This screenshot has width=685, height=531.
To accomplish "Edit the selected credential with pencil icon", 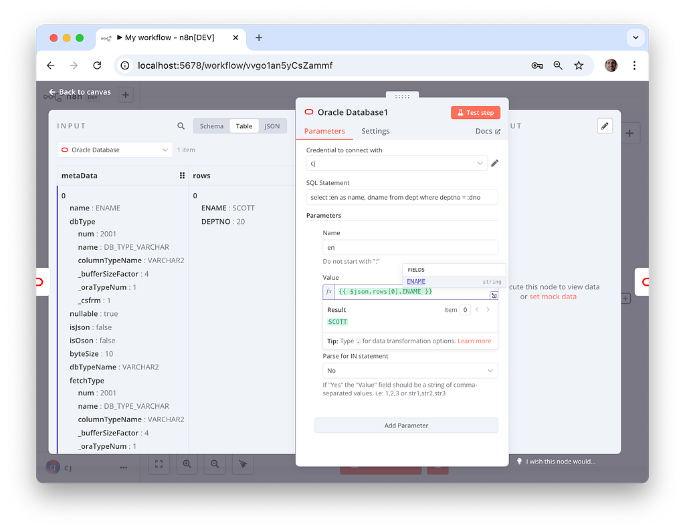I will (494, 163).
